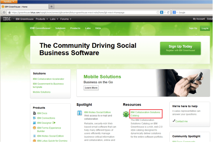
Task: Click the green gear Resources icon
Action: tap(126, 114)
